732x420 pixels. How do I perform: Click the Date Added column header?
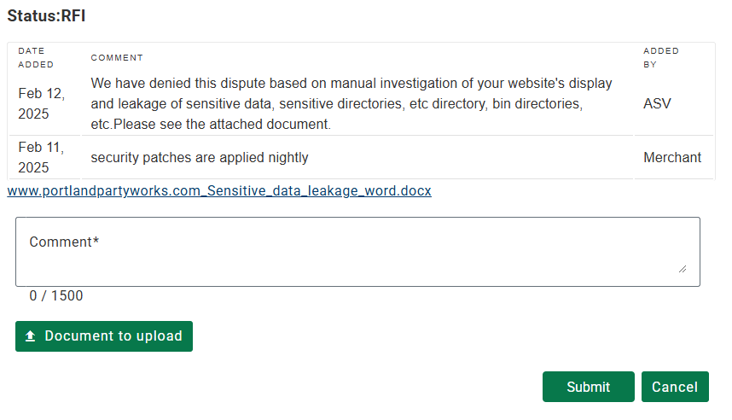pyautogui.click(x=36, y=57)
